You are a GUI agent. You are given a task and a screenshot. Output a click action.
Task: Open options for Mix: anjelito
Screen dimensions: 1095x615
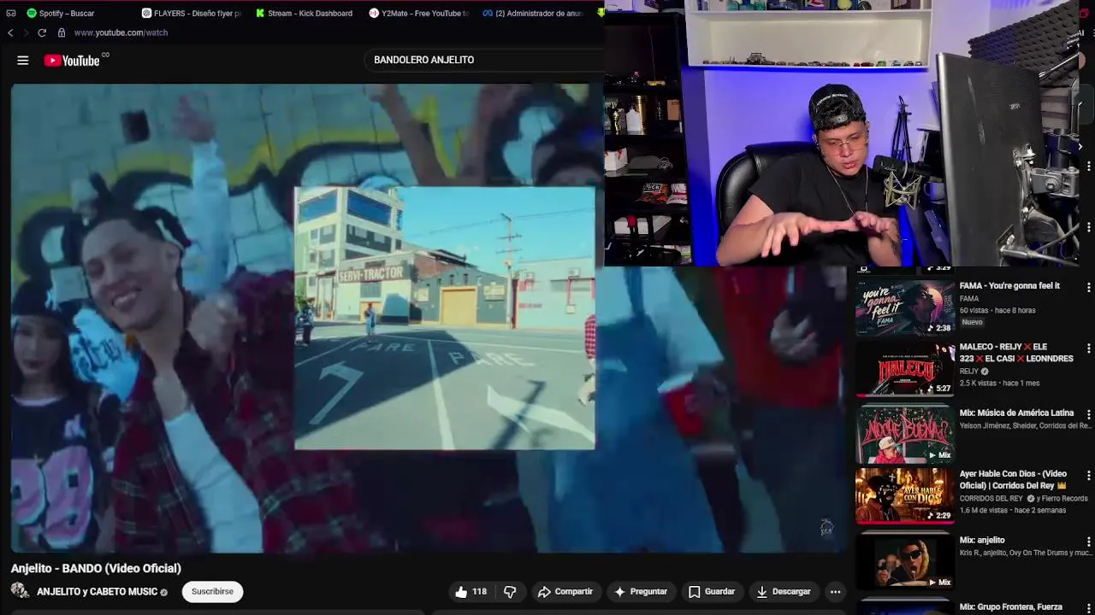click(1088, 542)
